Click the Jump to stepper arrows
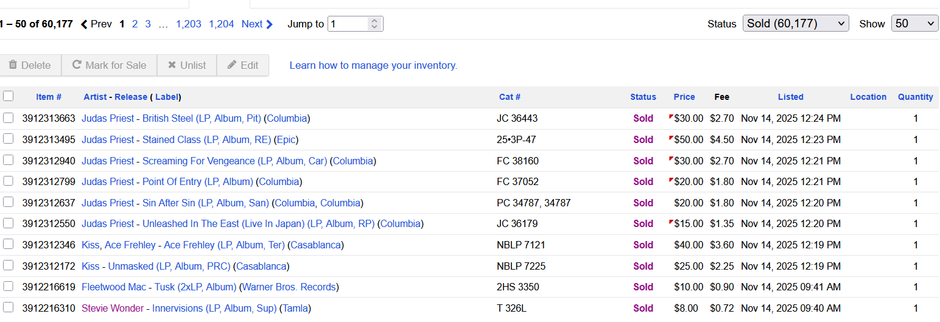Viewport: 940px width, 322px height. (x=374, y=24)
